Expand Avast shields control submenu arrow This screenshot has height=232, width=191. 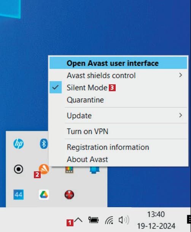point(181,75)
